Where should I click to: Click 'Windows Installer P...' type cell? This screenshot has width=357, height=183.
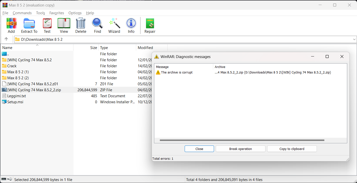pos(117,102)
